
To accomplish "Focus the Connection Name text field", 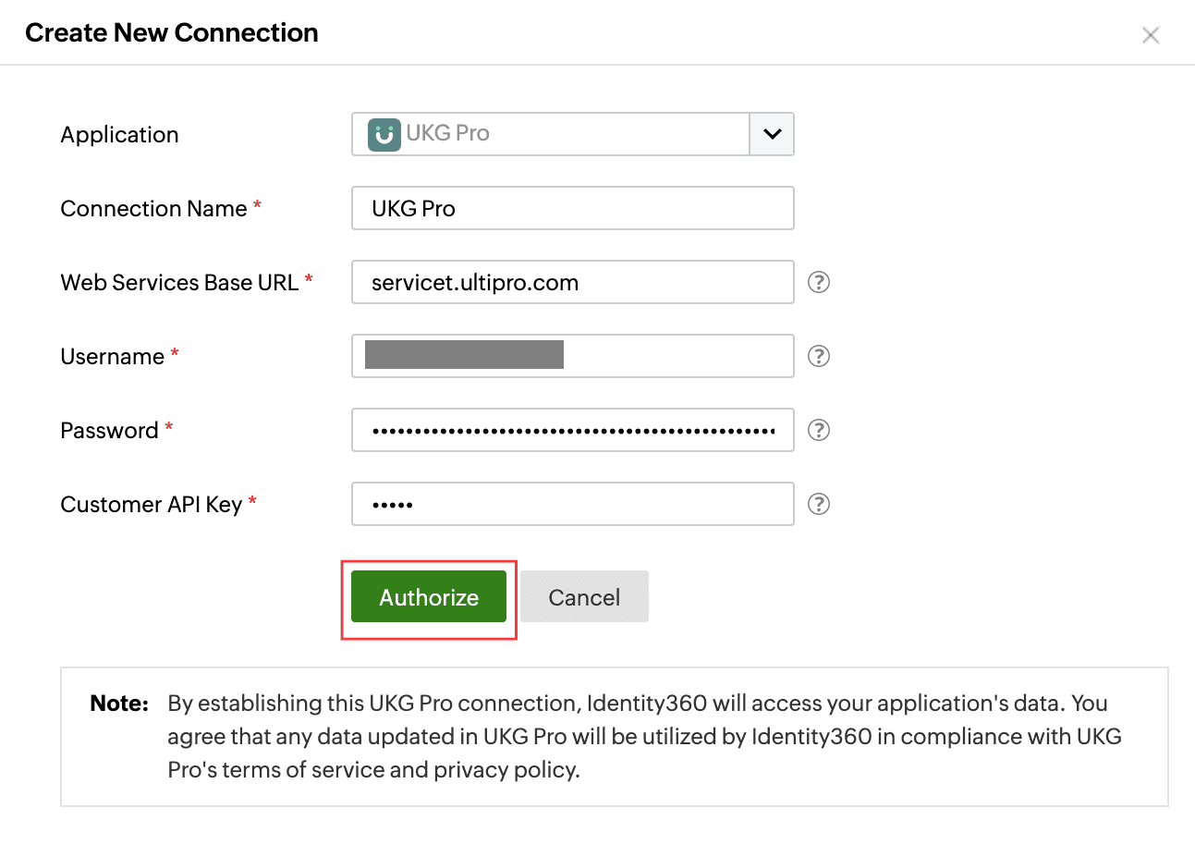I will point(572,208).
